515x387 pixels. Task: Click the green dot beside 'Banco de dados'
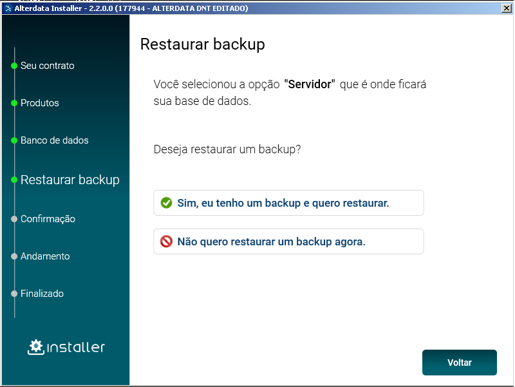click(14, 140)
